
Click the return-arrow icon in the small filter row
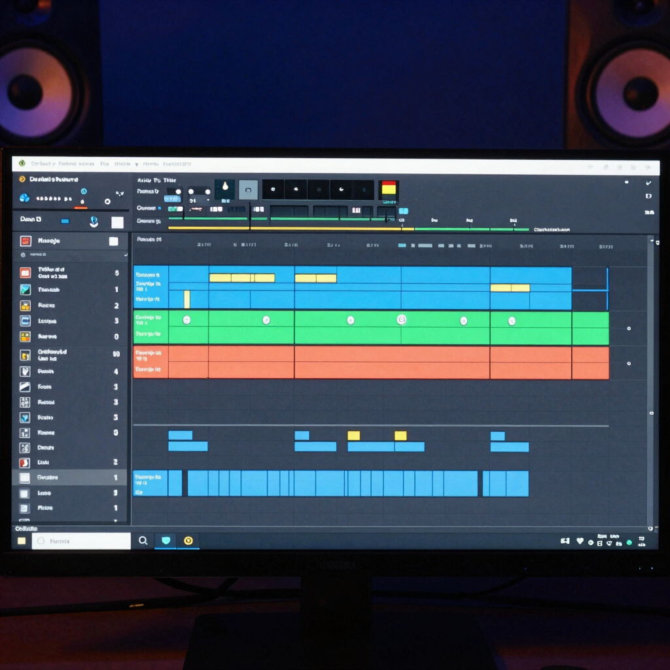pos(126,255)
